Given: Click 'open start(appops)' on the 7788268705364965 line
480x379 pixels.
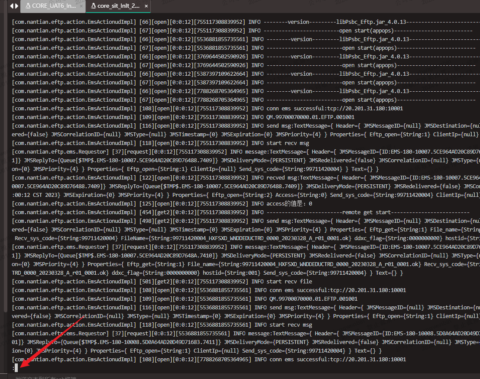Looking at the screenshot, I should [369, 100].
